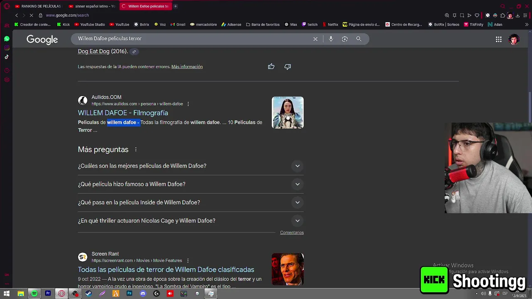This screenshot has width=532, height=299.
Task: Expand ¿Cuáles son las mejores películas de Willem Dafoe?
Action: click(x=191, y=166)
